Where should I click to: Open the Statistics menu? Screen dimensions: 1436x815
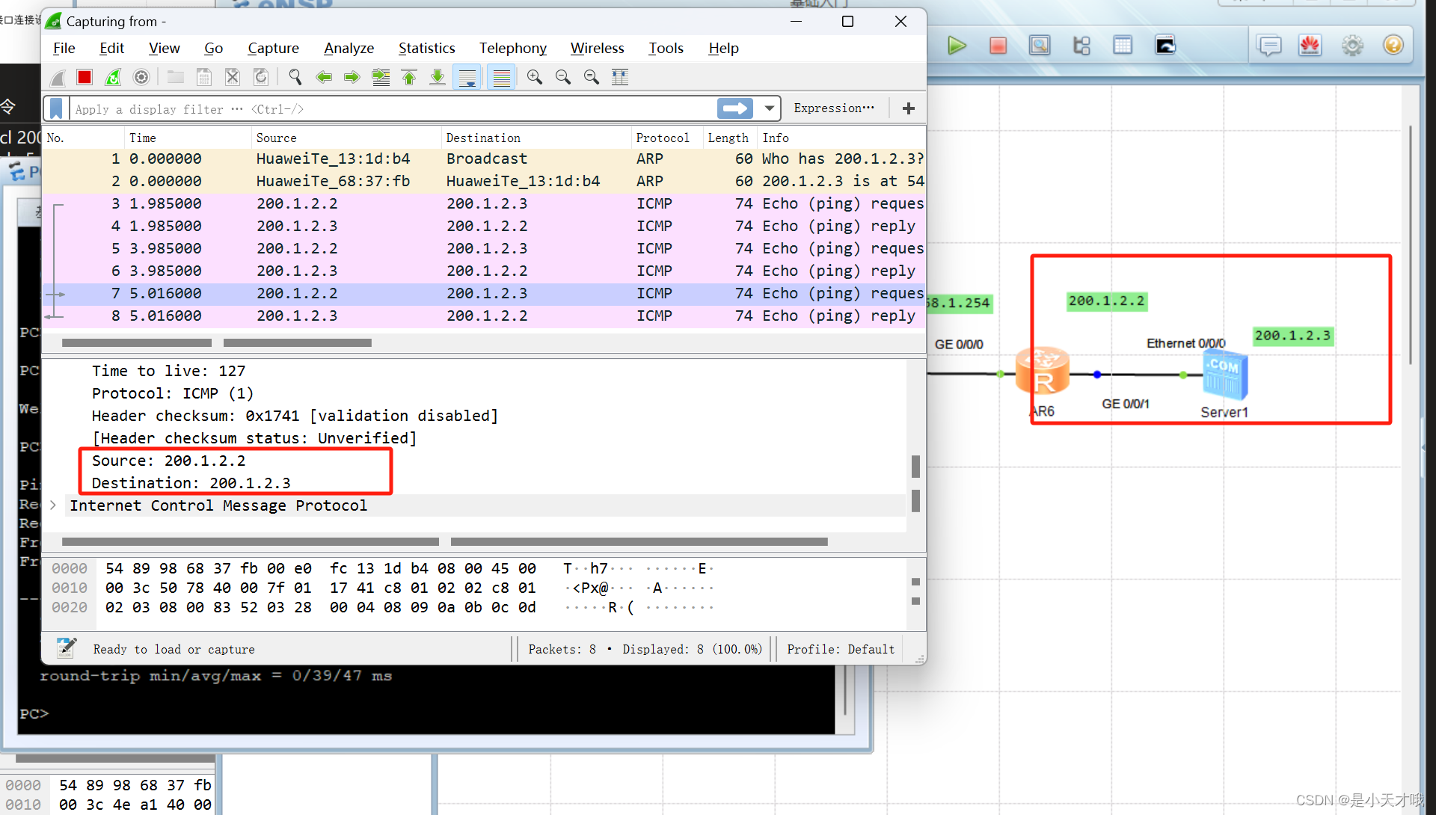tap(426, 48)
